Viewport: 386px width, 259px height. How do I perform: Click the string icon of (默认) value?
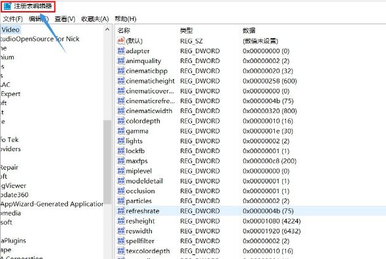pos(120,41)
